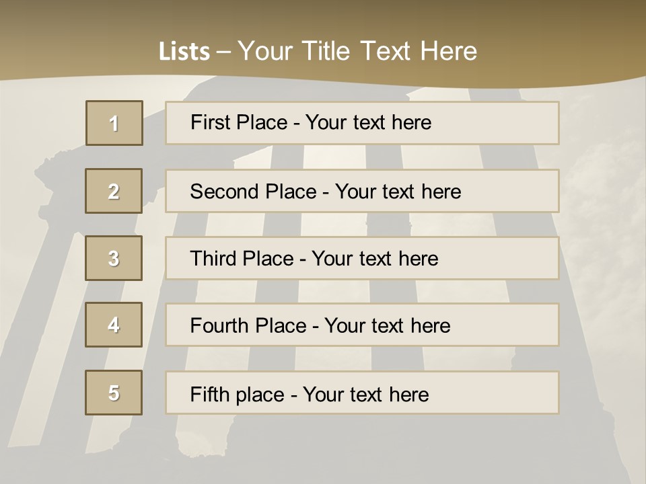Click 'Your text here' in Second Place row
Viewport: 646px width, 484px height.
click(398, 192)
